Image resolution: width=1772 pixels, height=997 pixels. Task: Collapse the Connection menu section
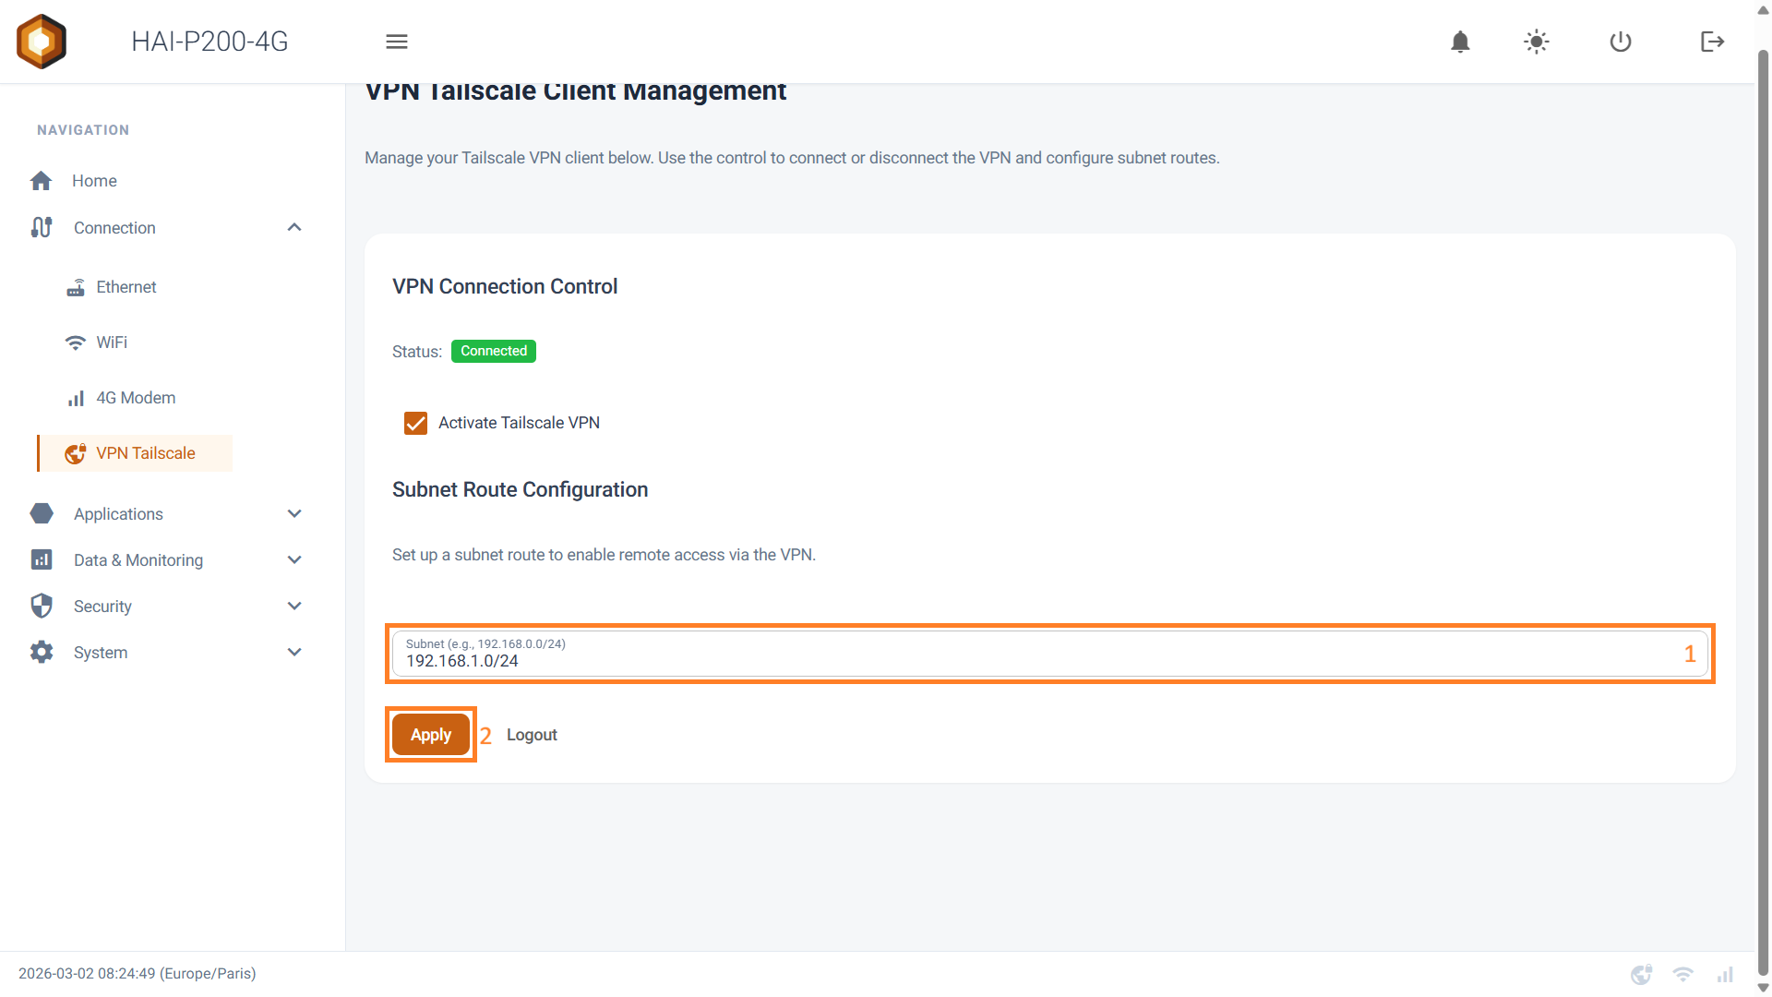click(294, 228)
